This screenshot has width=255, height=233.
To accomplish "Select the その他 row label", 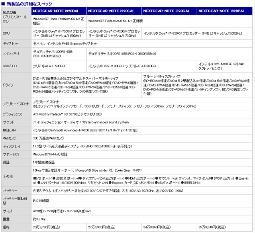I will (16, 176).
